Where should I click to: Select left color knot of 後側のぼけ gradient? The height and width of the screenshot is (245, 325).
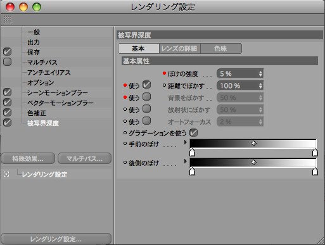click(192, 171)
